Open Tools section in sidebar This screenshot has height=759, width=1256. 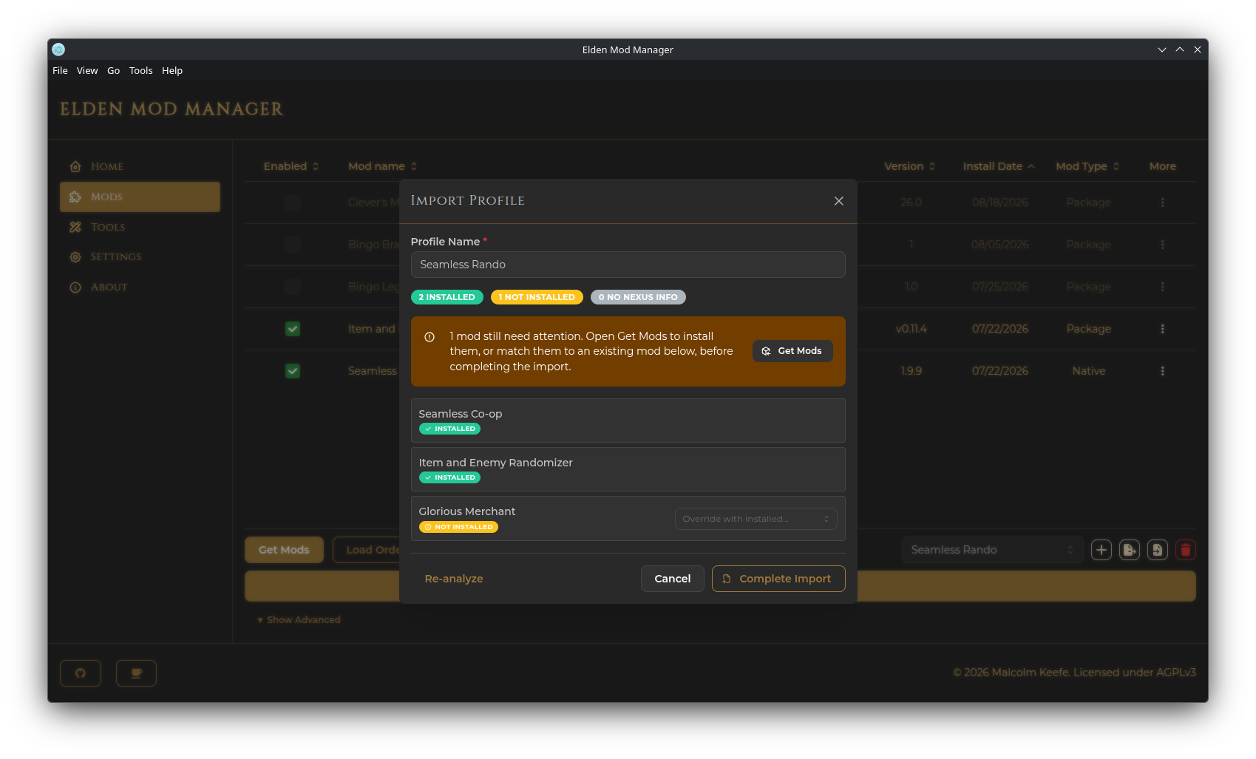140,227
